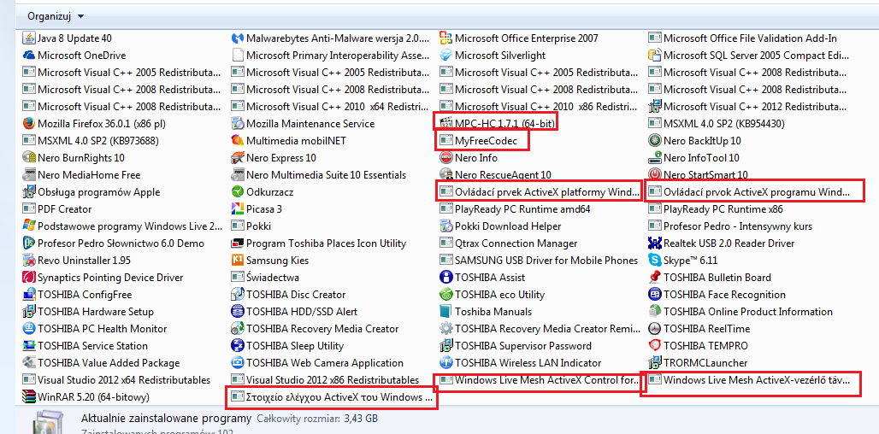Click the TOSHIBA Bulletin Board pin icon
The height and width of the screenshot is (434, 879).
pyautogui.click(x=655, y=277)
